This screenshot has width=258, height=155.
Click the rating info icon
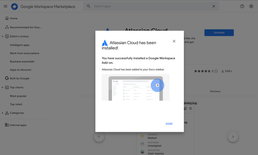(x=216, y=71)
